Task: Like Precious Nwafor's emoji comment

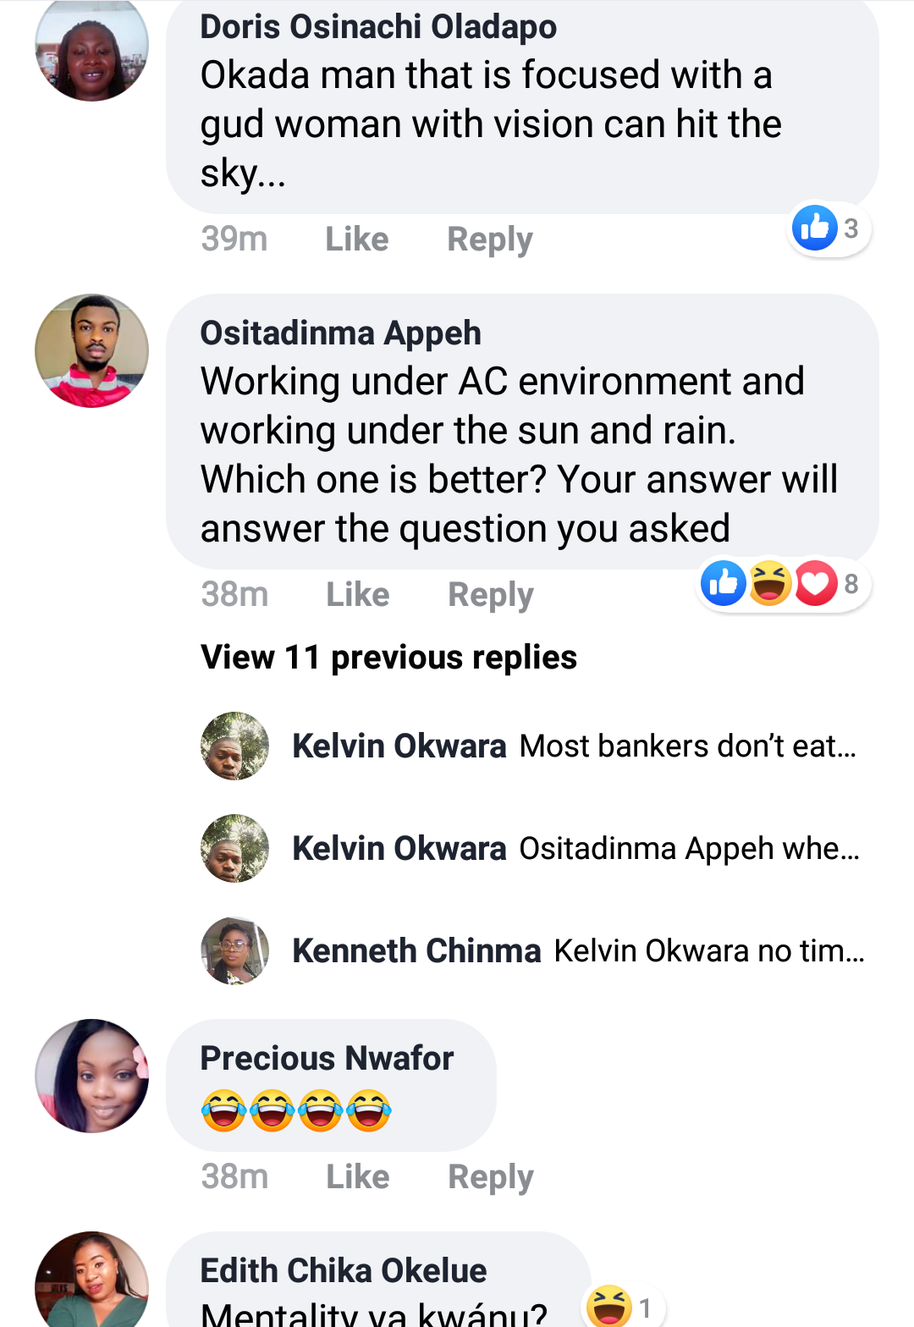Action: pos(358,1177)
